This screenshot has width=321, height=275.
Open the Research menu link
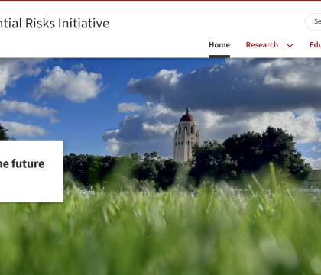(x=262, y=45)
